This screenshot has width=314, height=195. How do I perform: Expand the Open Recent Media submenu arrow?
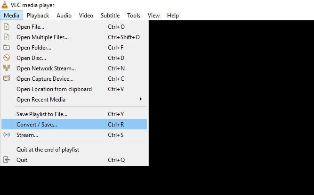[141, 99]
